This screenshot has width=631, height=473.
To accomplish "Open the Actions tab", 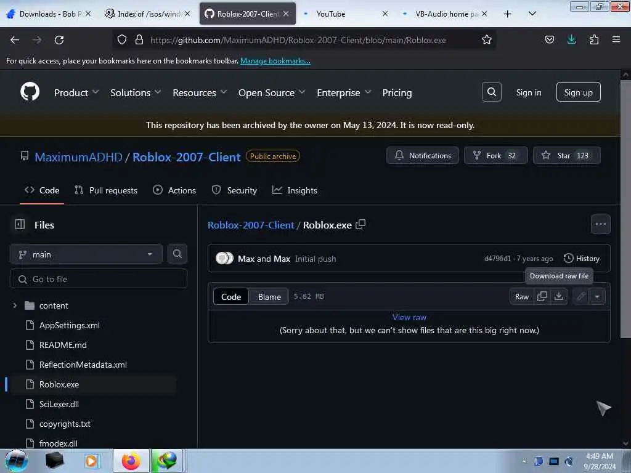I will click(174, 190).
